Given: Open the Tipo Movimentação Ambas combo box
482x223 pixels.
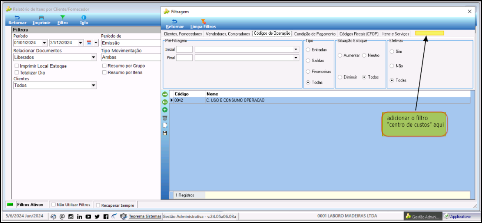Looking at the screenshot, I should click(x=131, y=57).
